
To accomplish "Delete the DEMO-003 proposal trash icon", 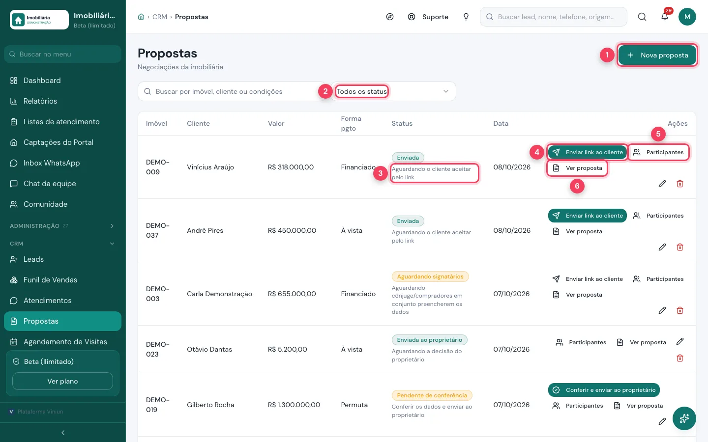I will point(680,310).
